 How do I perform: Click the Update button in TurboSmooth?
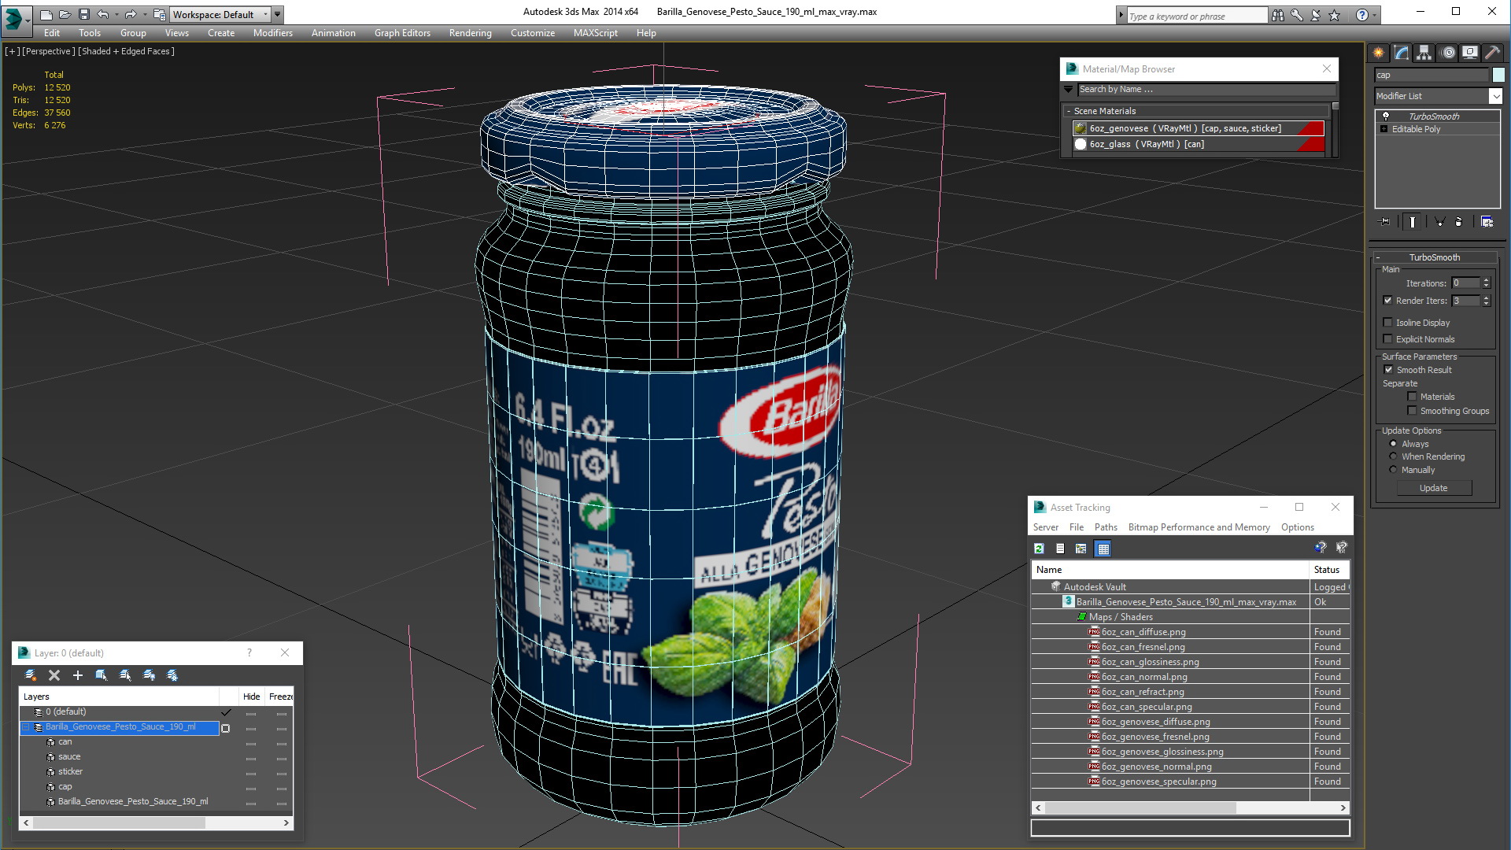[1433, 488]
